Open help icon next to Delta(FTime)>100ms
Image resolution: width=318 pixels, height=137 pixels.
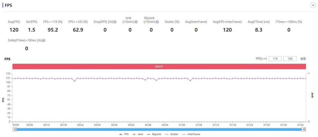tap(43, 40)
